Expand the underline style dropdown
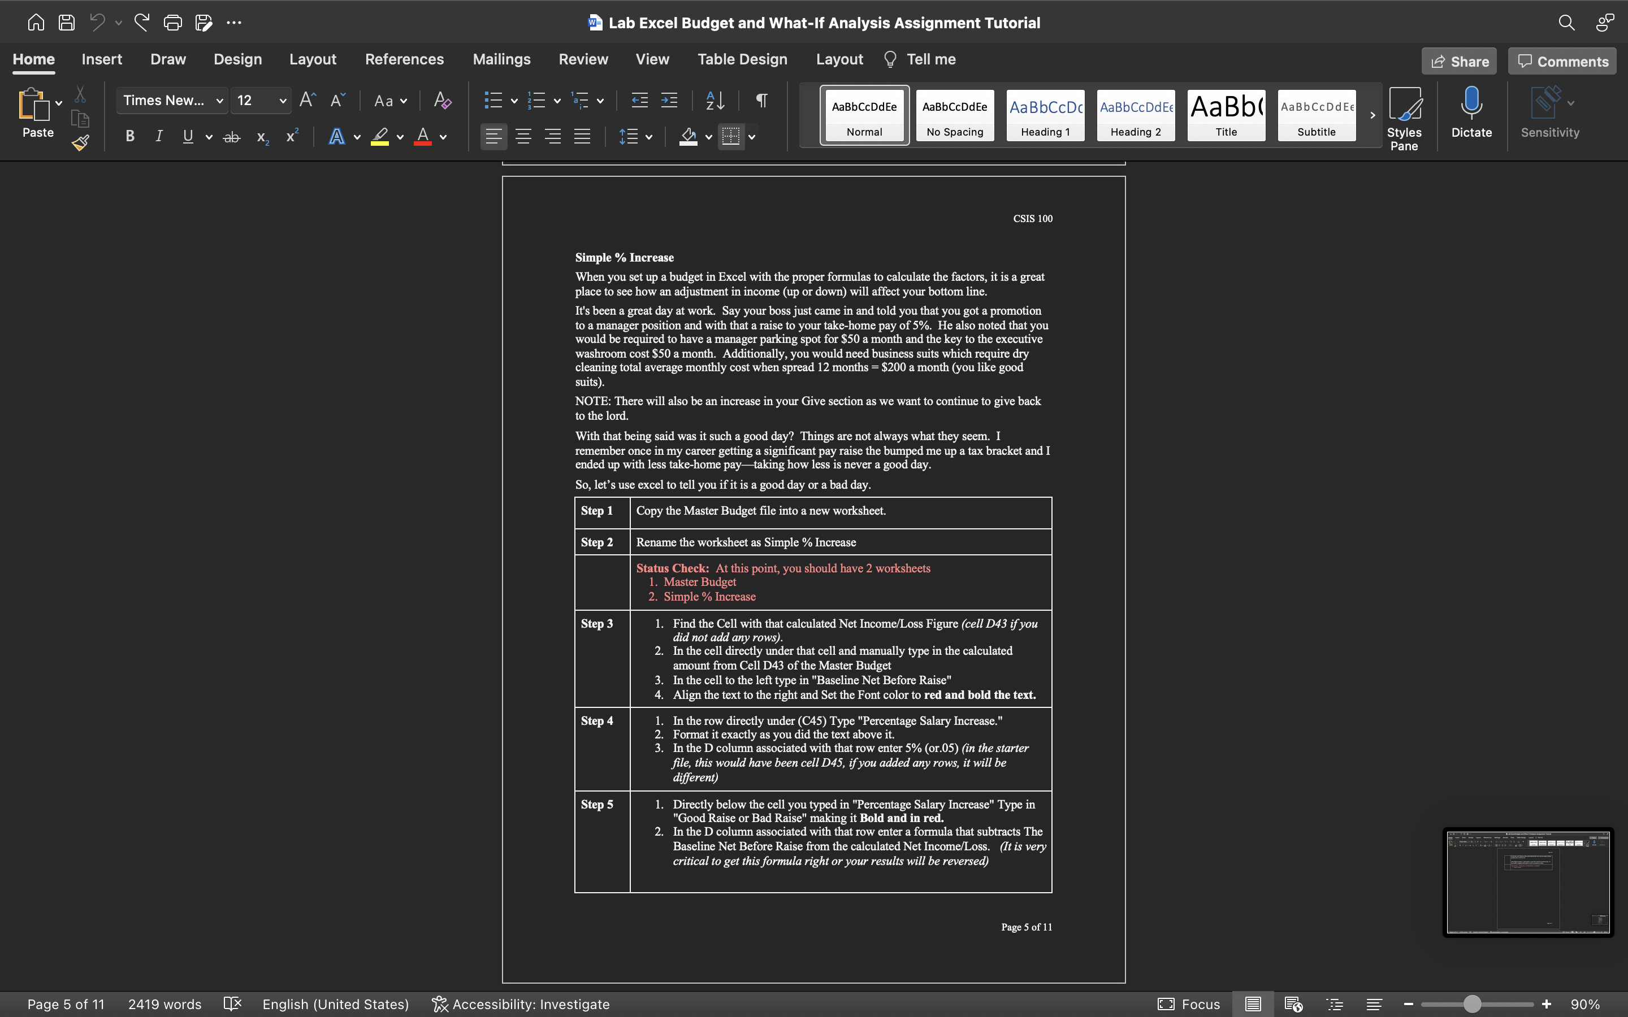1628x1017 pixels. pos(209,137)
